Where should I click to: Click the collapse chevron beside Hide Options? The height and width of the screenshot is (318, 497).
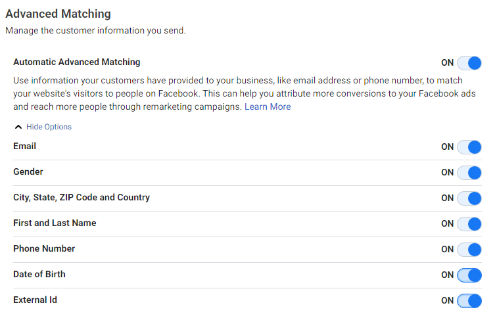[x=18, y=127]
